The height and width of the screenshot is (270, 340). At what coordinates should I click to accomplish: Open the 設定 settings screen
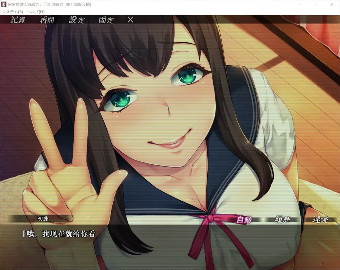coord(76,20)
